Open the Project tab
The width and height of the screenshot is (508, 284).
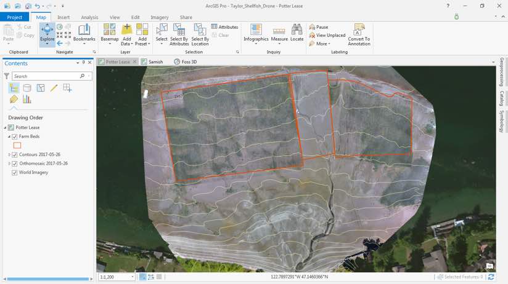[x=15, y=17]
